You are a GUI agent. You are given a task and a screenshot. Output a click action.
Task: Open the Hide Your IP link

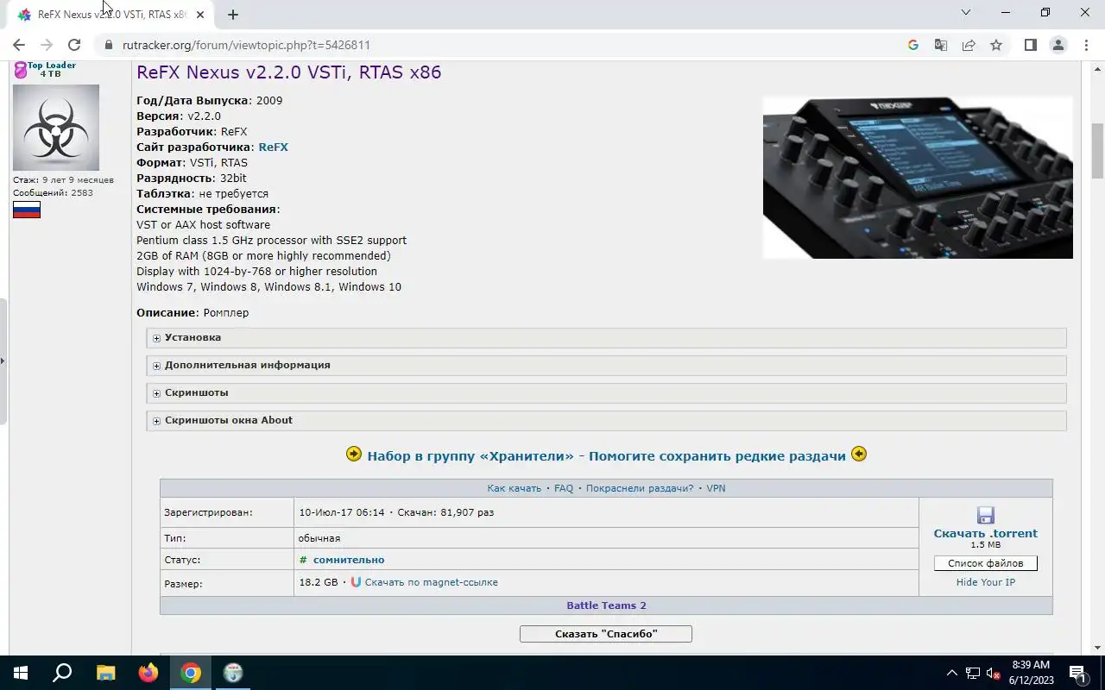(986, 583)
